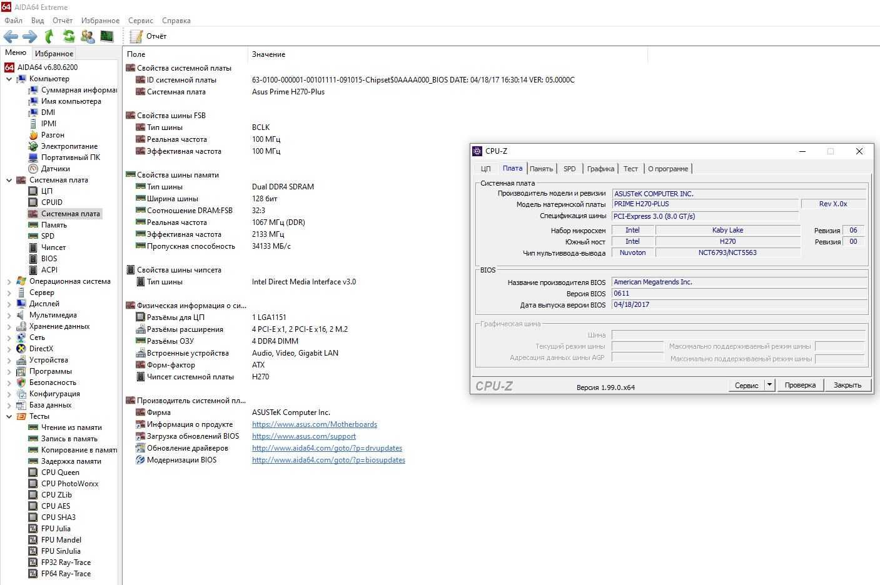Select the BIOS tree item
Viewport: 880px width, 585px height.
point(49,259)
